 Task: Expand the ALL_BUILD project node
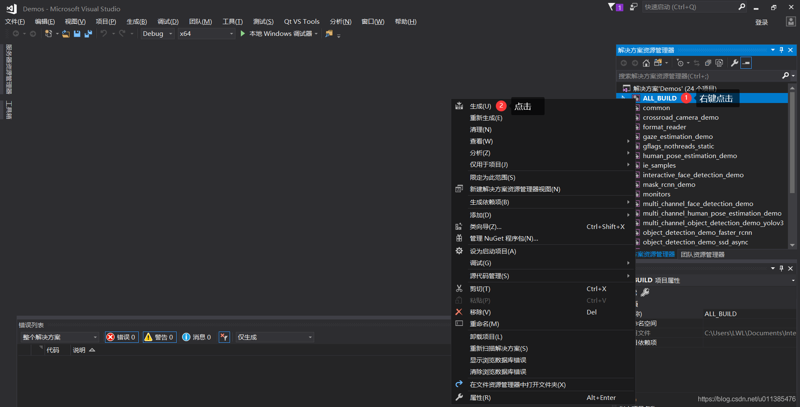pos(623,98)
